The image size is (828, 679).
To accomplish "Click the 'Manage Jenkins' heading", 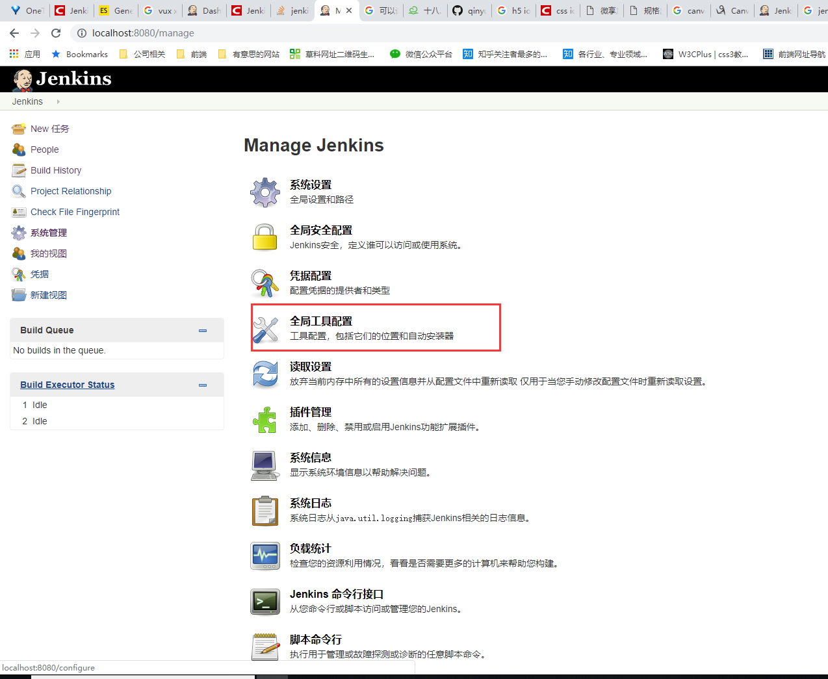I will click(x=314, y=146).
